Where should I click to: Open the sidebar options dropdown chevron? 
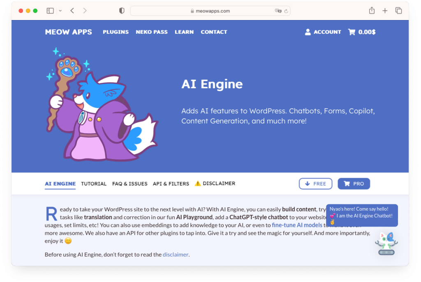click(60, 11)
